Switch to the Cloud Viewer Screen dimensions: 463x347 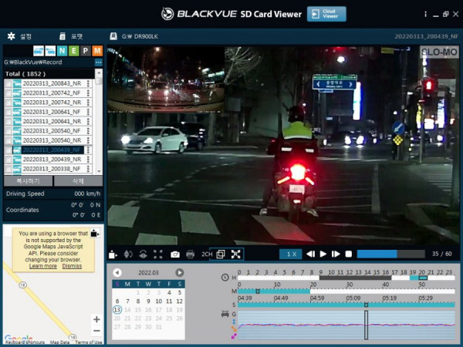(326, 14)
